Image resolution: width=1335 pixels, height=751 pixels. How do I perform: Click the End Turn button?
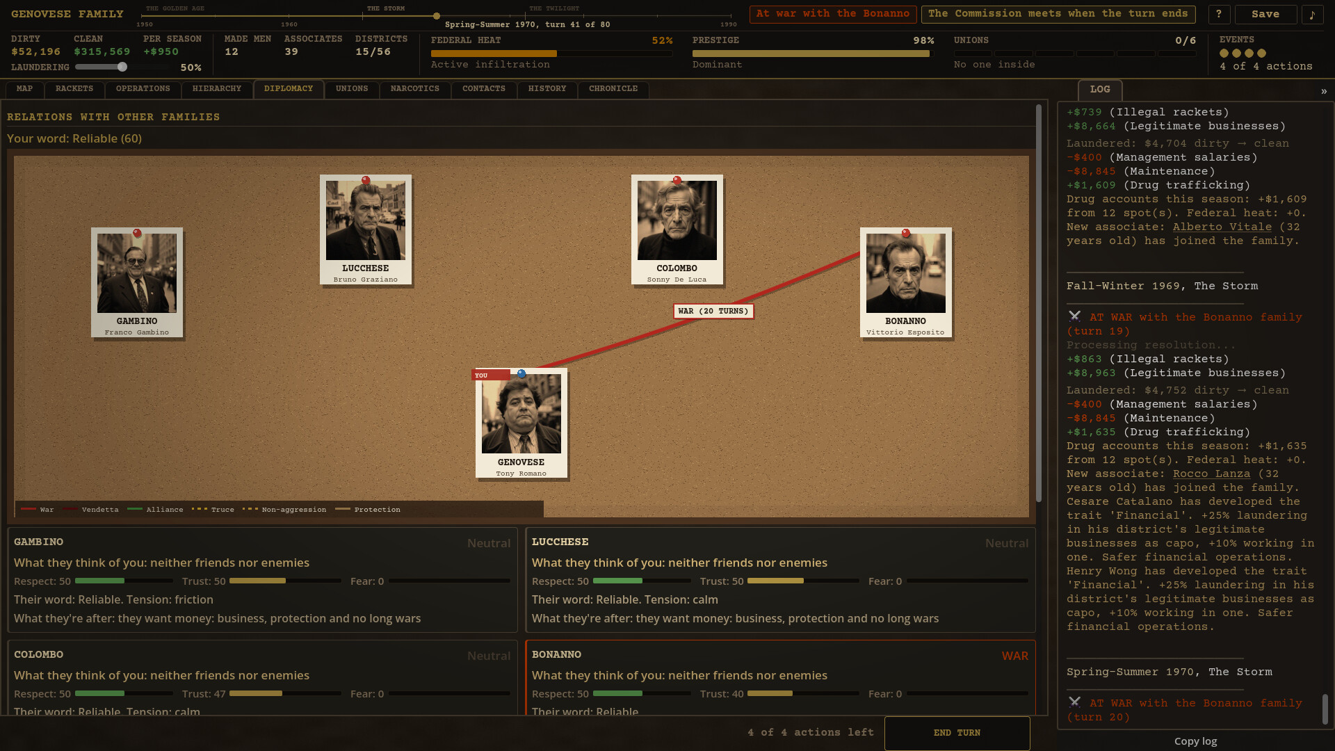[957, 733]
